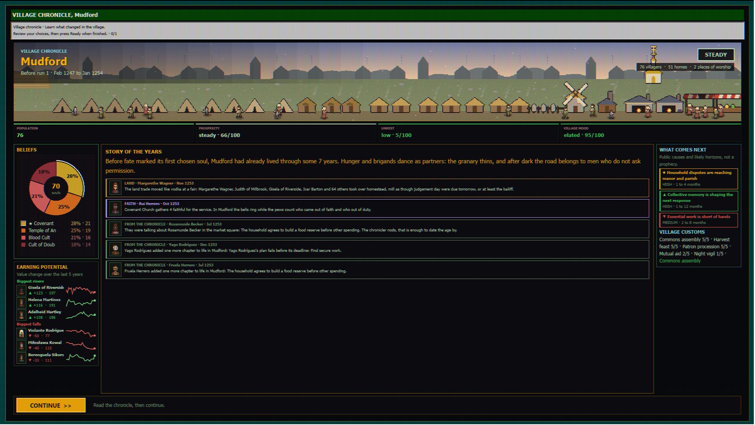Click the Cult of Doub legend swatch
Viewport: 755px width, 425px height.
[x=24, y=245]
